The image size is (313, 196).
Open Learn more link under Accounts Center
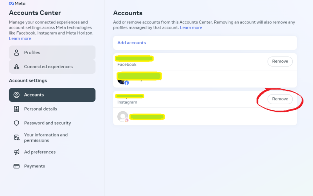point(20,38)
